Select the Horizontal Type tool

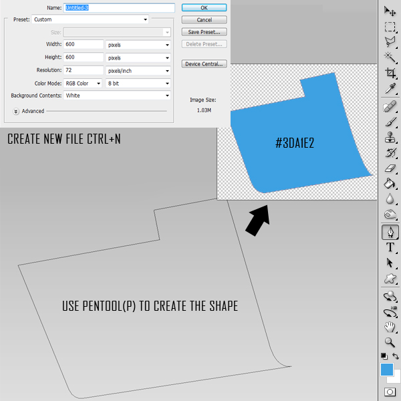390,247
